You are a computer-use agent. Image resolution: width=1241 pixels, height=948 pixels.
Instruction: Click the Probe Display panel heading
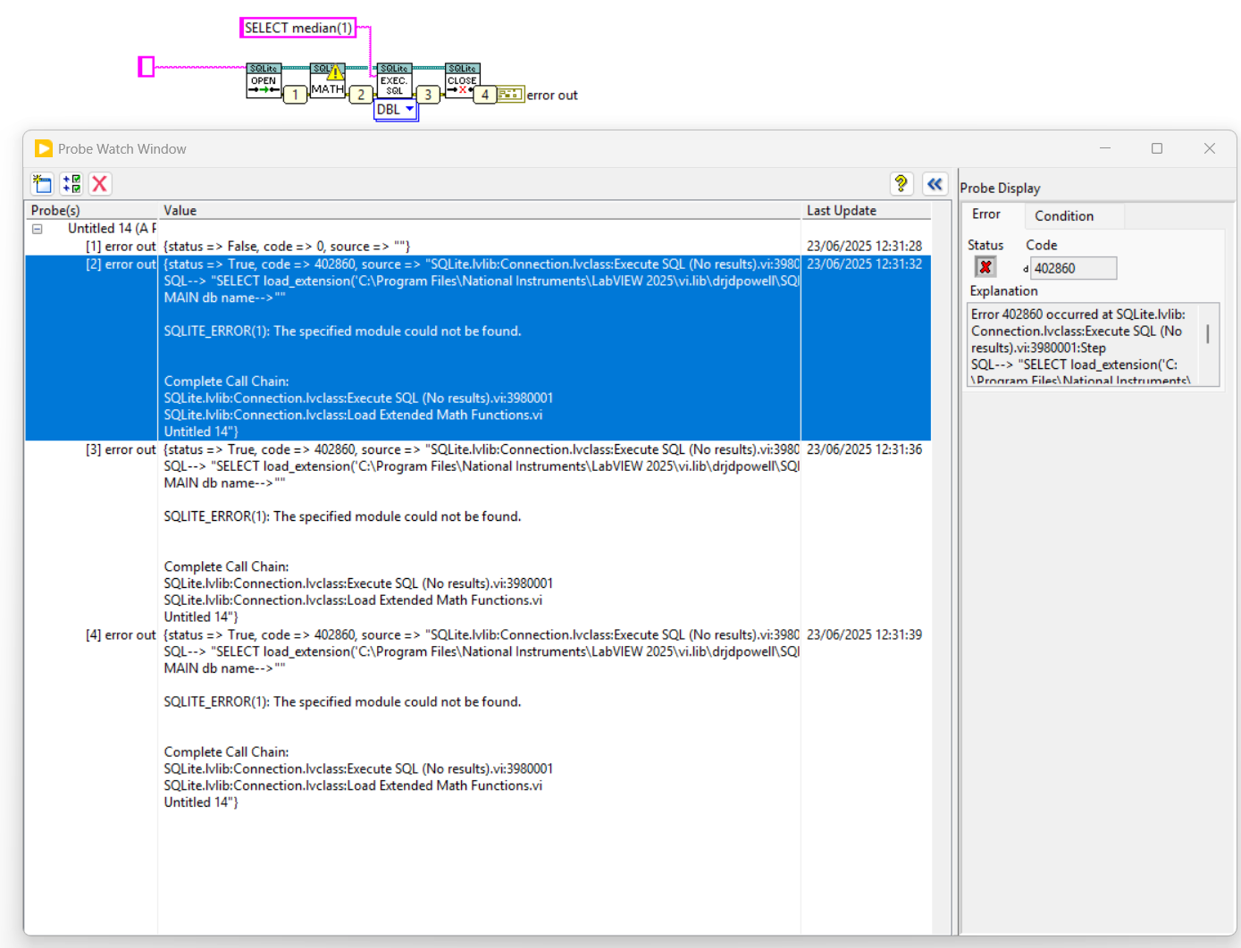(1000, 189)
